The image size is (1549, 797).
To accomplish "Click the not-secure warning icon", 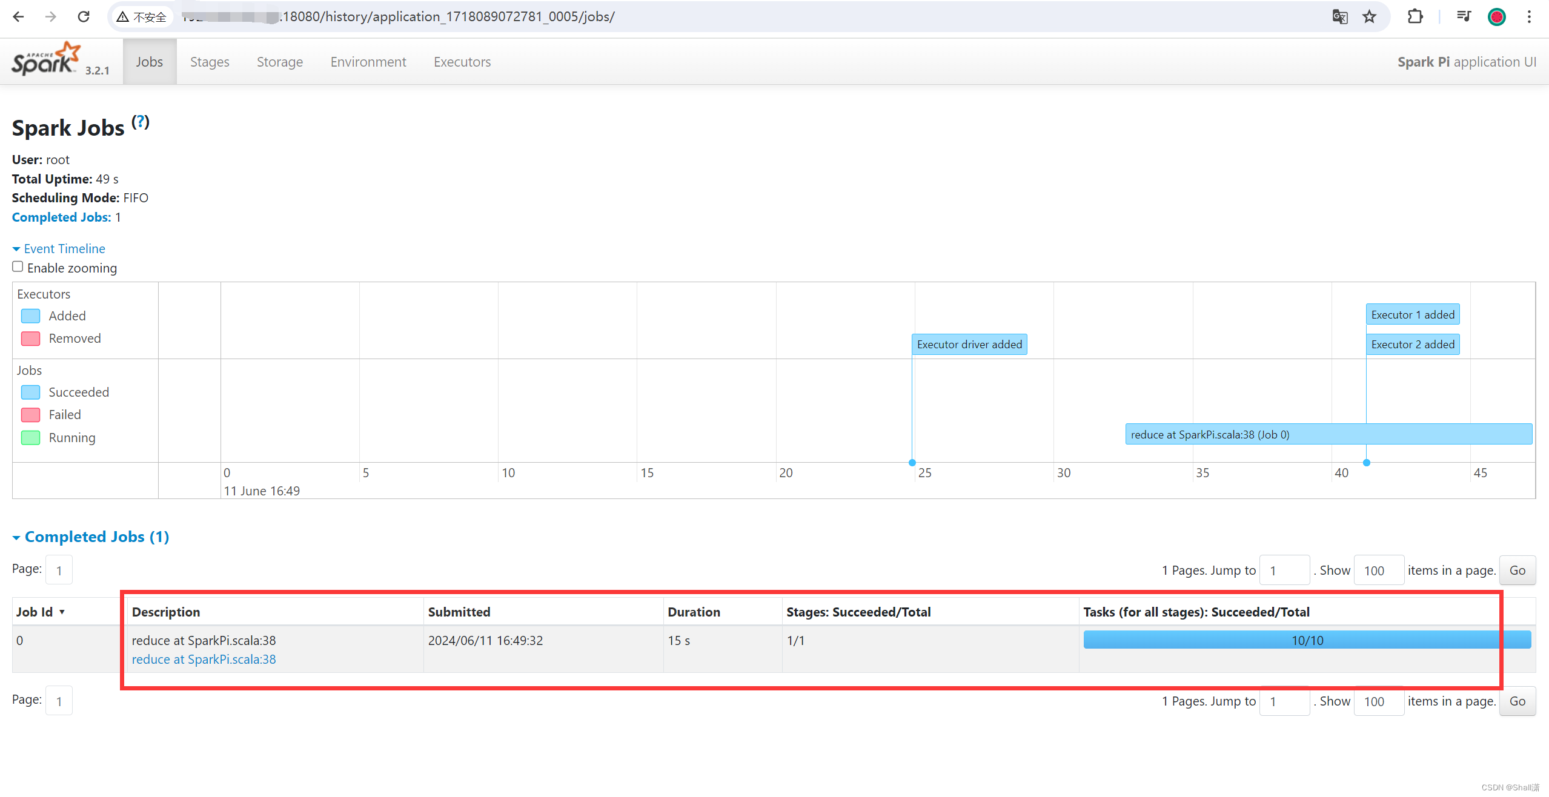I will (x=123, y=17).
